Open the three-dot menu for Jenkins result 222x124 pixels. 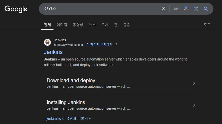click(x=117, y=45)
